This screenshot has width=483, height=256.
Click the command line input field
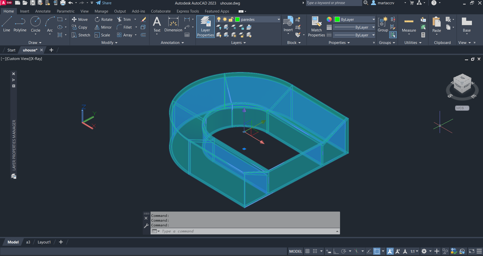(x=247, y=231)
